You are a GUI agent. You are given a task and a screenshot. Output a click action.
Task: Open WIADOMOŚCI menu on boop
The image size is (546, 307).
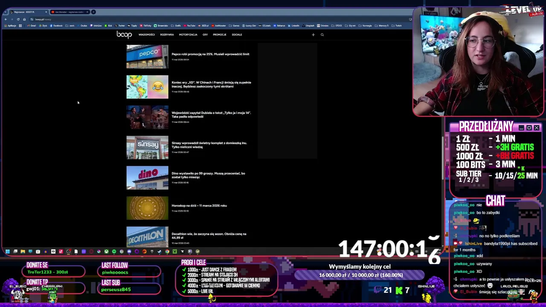coord(147,35)
